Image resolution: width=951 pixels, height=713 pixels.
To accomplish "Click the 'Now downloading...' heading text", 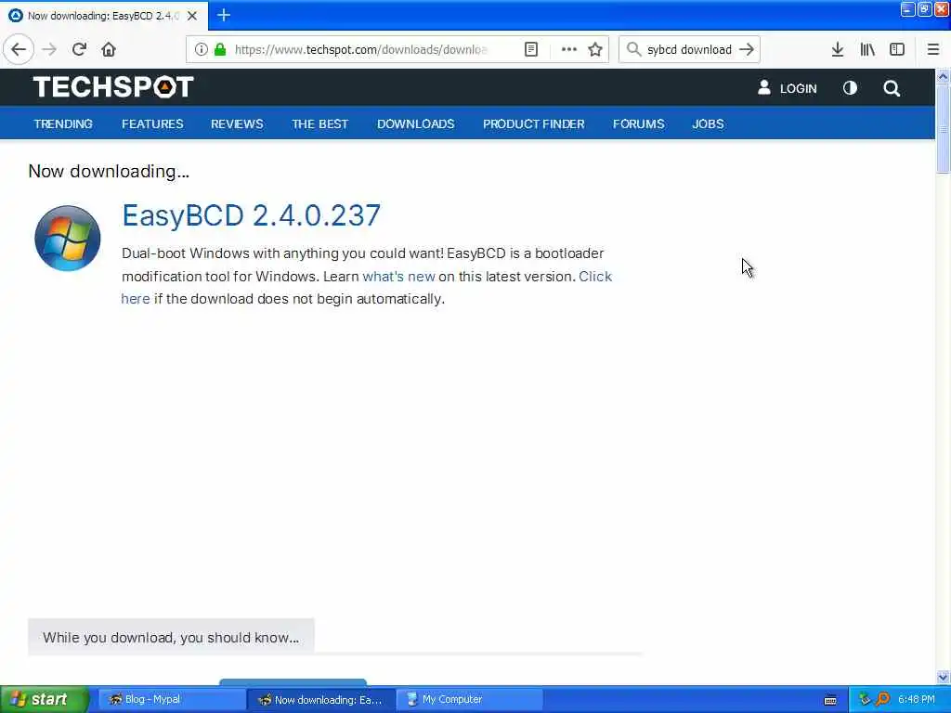I will (110, 172).
